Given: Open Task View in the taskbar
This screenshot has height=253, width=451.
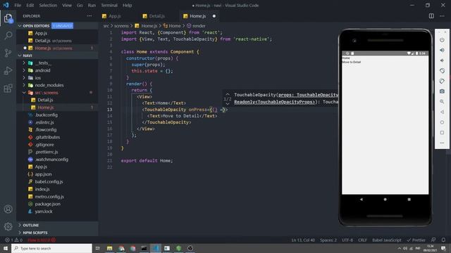Looking at the screenshot, I should coord(98,248).
